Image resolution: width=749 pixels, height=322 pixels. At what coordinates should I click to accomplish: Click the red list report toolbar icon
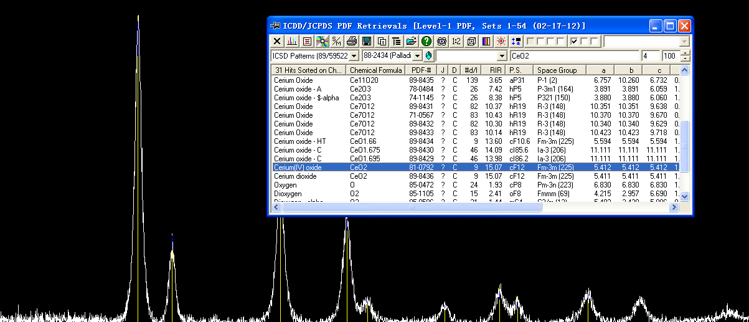tap(307, 41)
